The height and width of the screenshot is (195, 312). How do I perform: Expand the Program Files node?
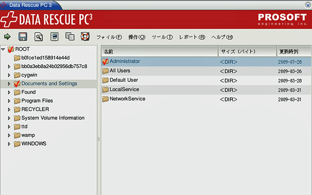(x=9, y=101)
